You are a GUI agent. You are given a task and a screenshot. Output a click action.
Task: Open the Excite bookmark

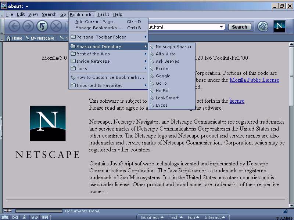pyautogui.click(x=172, y=69)
